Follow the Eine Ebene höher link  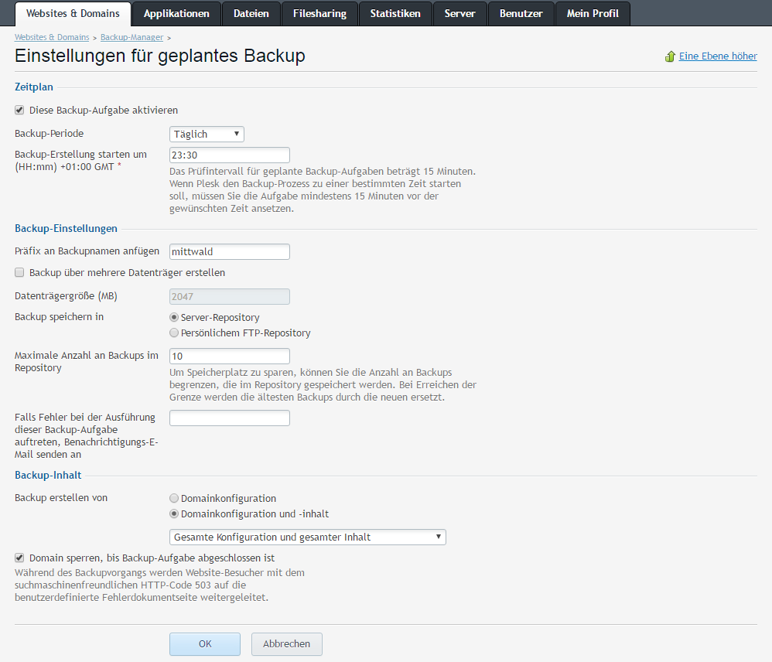pyautogui.click(x=718, y=56)
